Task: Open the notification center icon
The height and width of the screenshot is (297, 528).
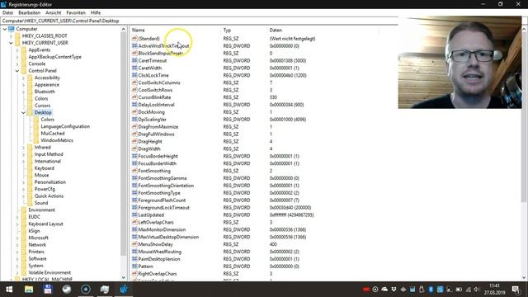Action: [x=516, y=290]
